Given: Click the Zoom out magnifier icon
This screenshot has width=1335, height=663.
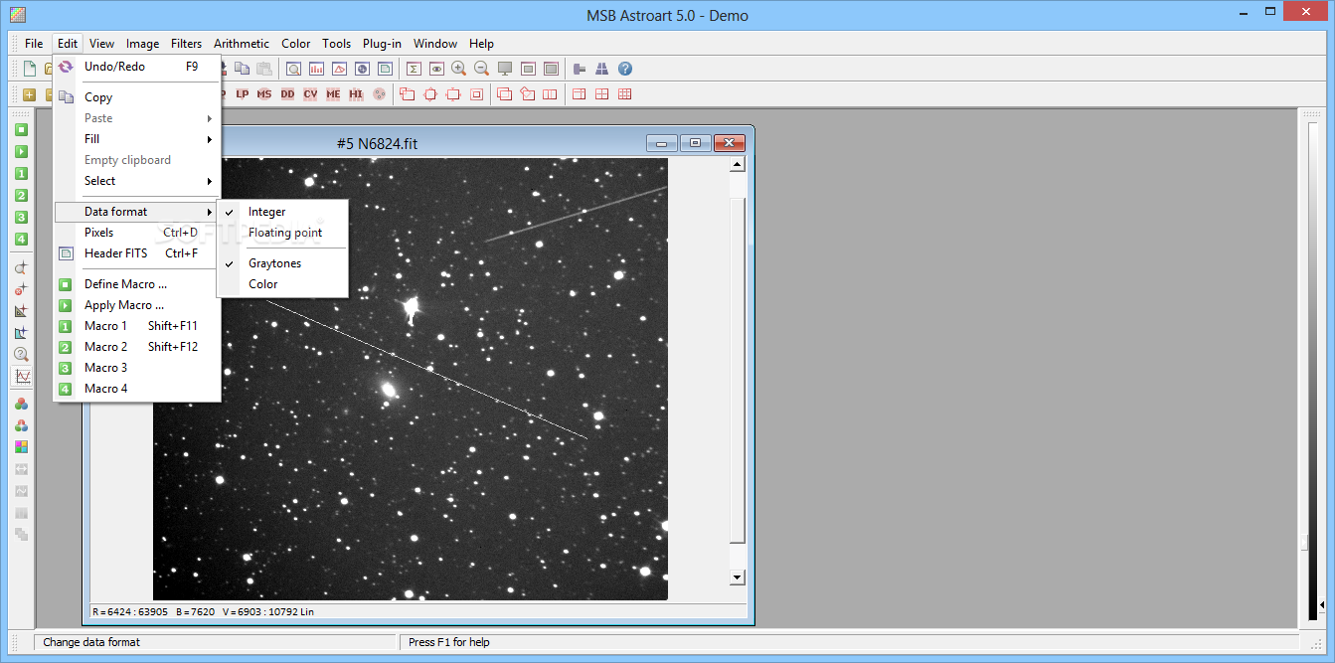Looking at the screenshot, I should (x=481, y=69).
